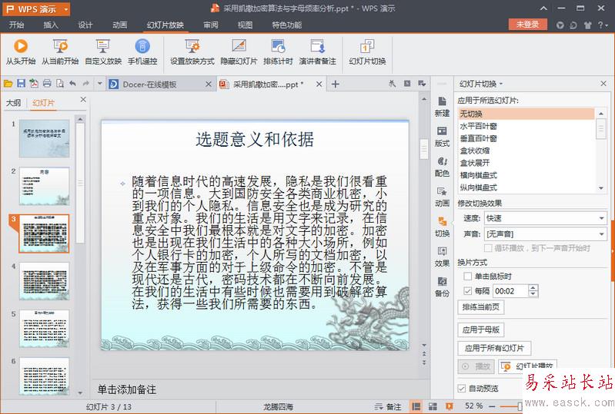Image resolution: width=615 pixels, height=414 pixels.
Task: Save document with floppy disk icon
Action: 22,84
